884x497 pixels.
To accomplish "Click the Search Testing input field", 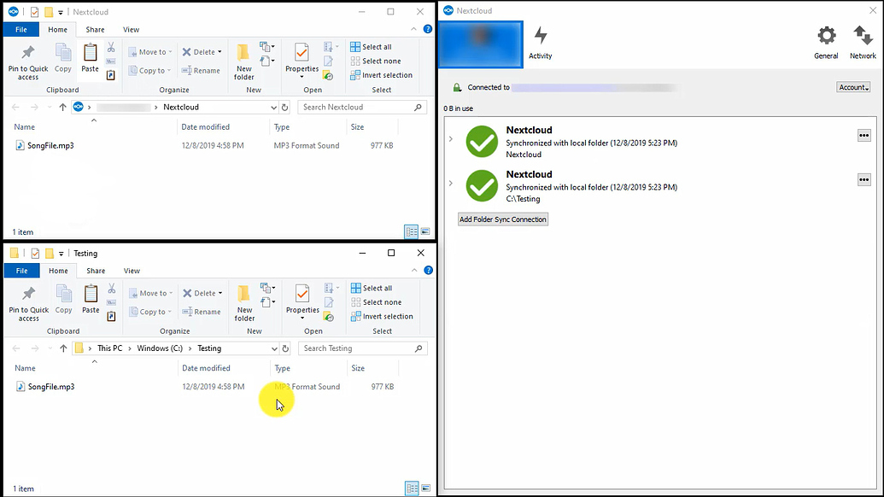I will 362,348.
